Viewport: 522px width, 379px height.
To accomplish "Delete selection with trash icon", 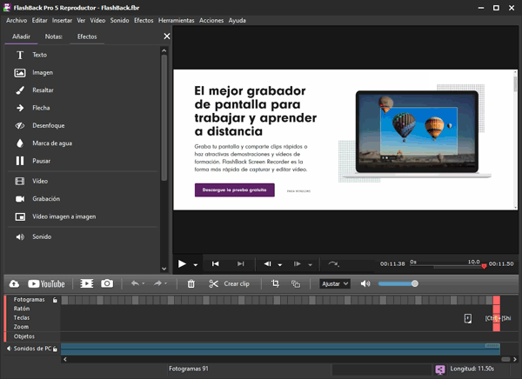I will [x=191, y=284].
